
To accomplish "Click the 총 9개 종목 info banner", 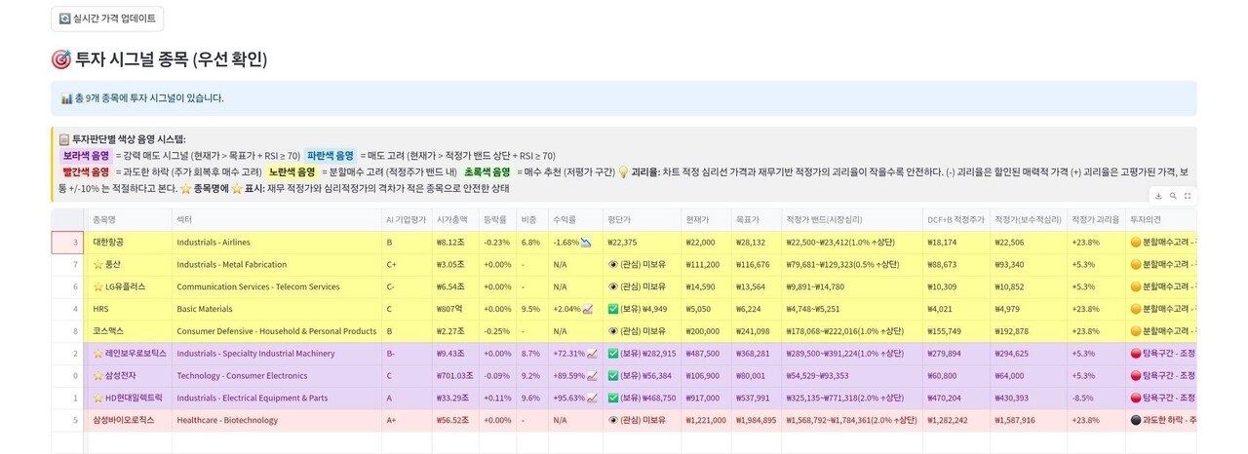I will [623, 98].
